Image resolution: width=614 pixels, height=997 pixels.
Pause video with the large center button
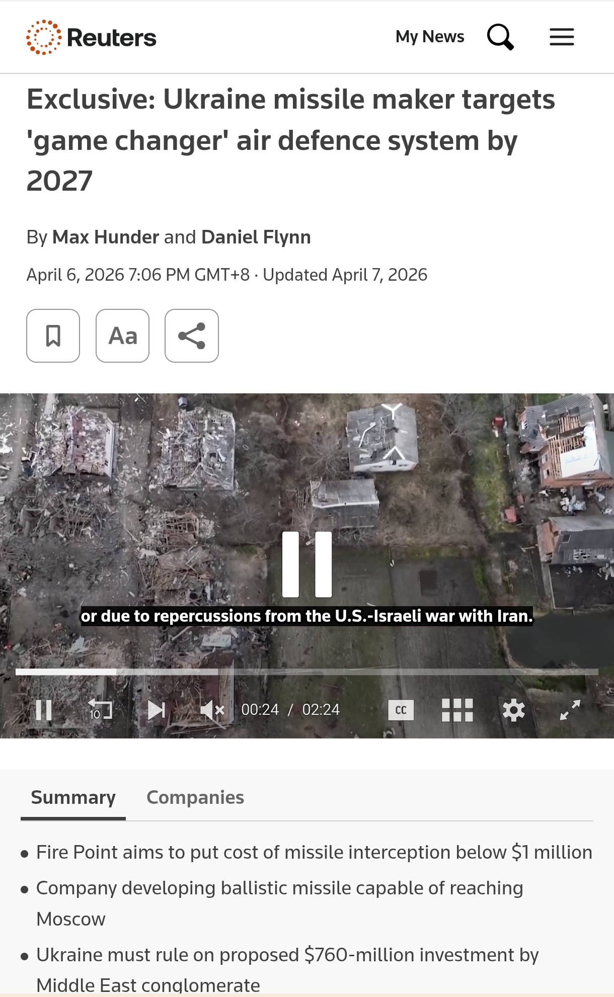click(307, 564)
